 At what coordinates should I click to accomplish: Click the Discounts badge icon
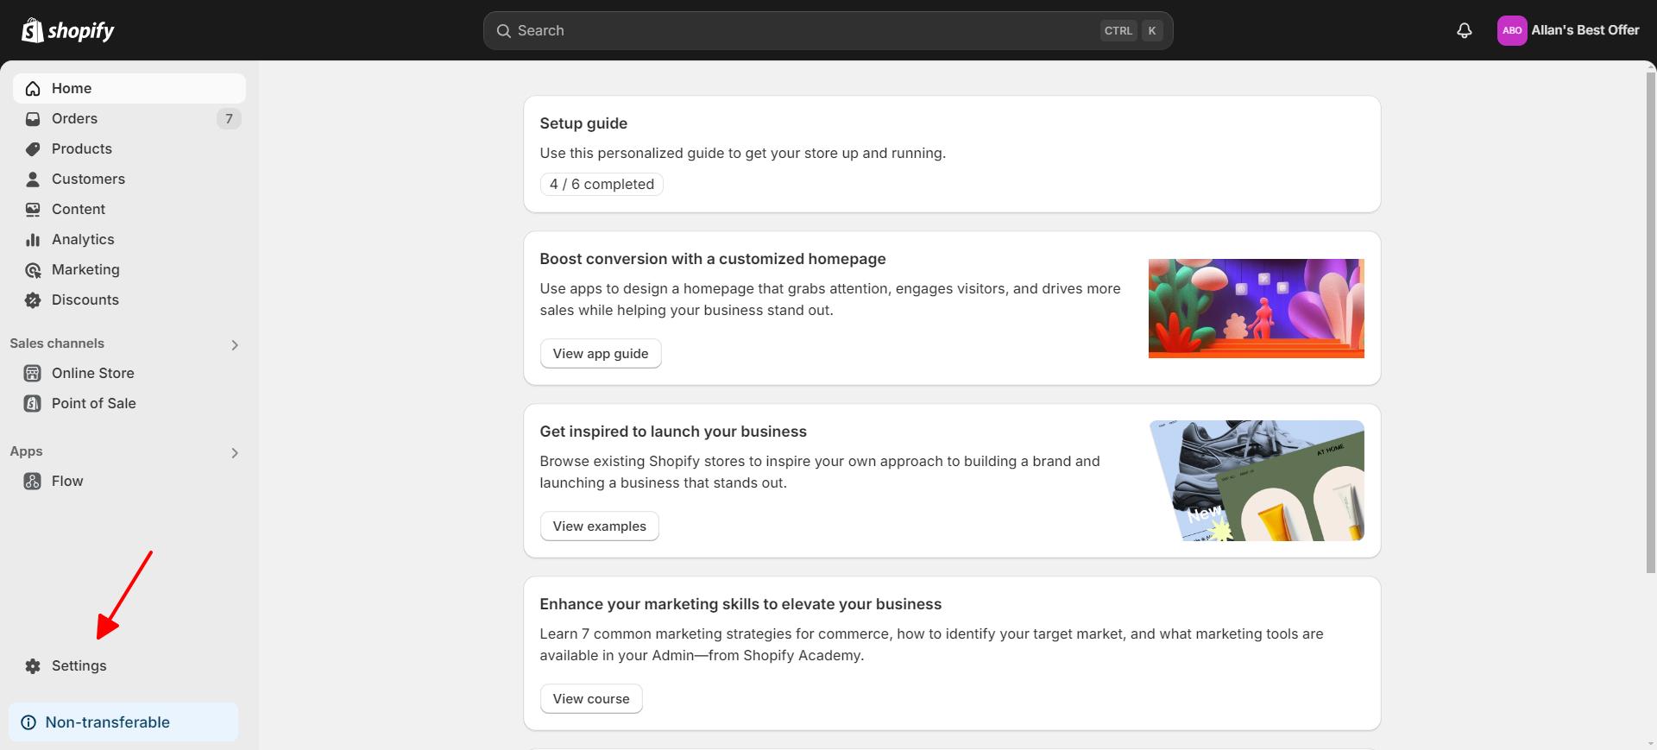click(x=33, y=300)
